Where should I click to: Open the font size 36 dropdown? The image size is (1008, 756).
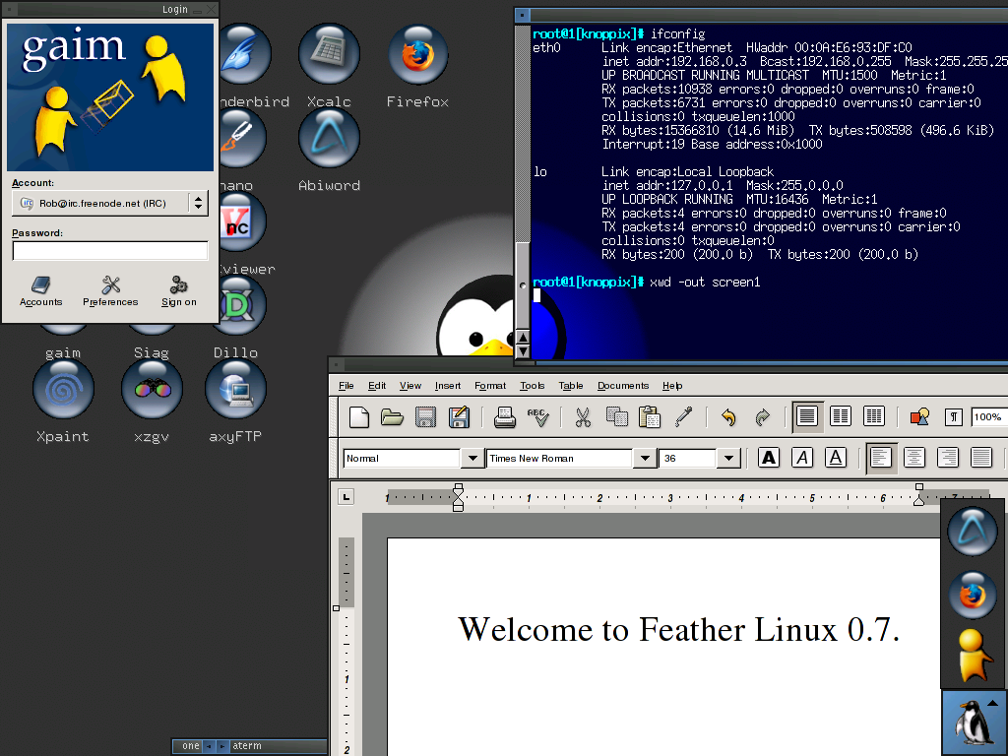click(728, 457)
